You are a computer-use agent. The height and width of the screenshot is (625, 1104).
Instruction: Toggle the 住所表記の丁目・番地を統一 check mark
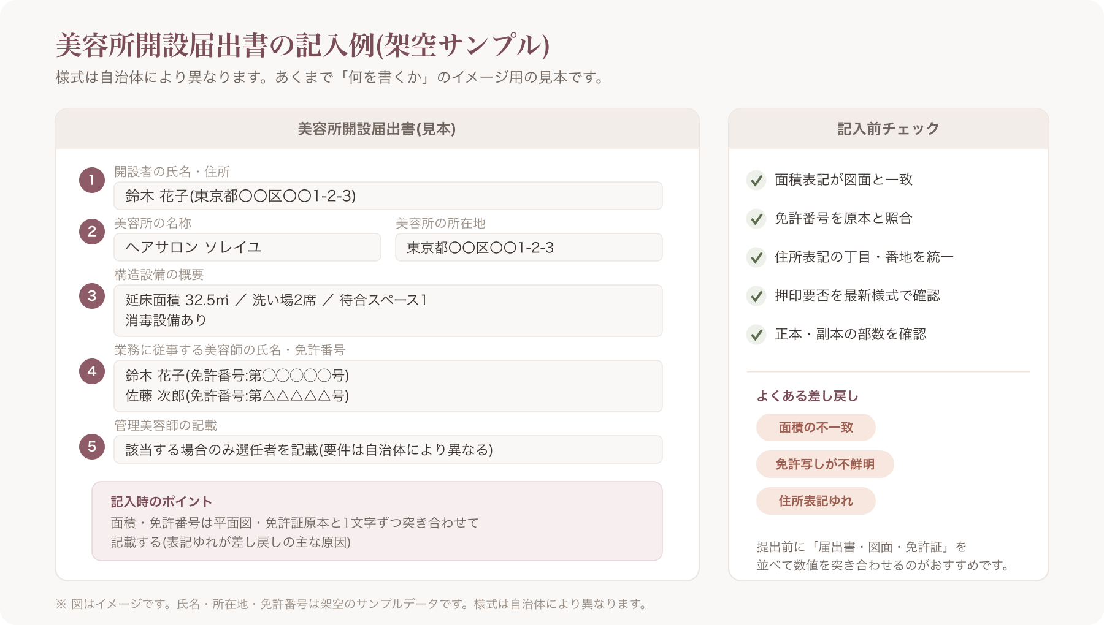click(756, 257)
